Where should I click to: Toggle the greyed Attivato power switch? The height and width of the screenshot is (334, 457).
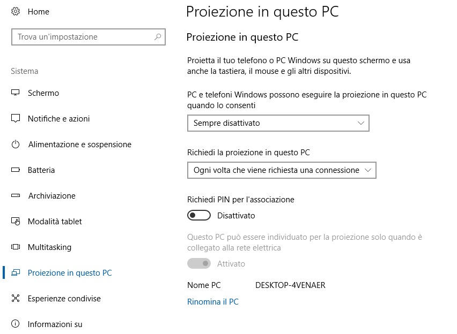point(199,263)
